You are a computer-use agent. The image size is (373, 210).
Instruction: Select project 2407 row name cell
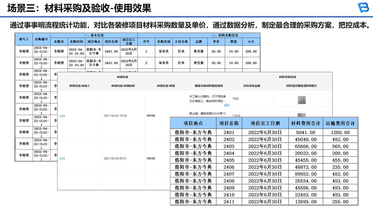pos(229,174)
